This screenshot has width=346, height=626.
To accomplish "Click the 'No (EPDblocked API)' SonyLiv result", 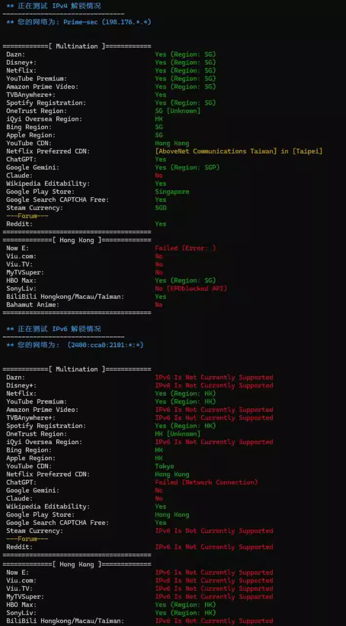I will [x=191, y=289].
